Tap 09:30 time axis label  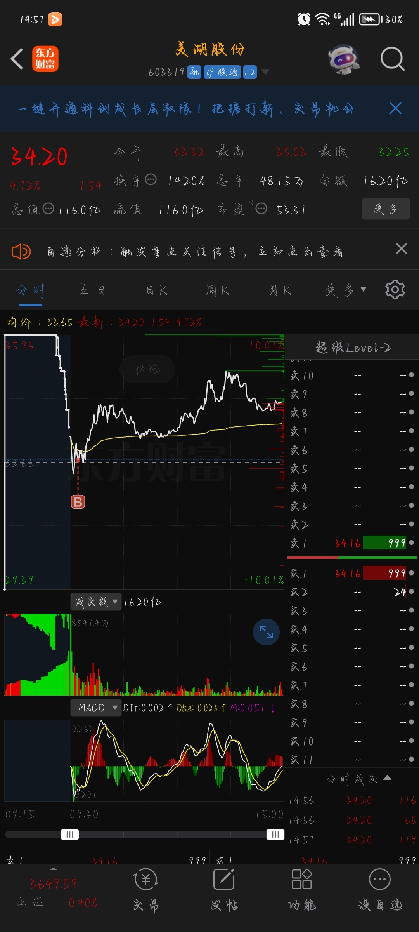84,814
